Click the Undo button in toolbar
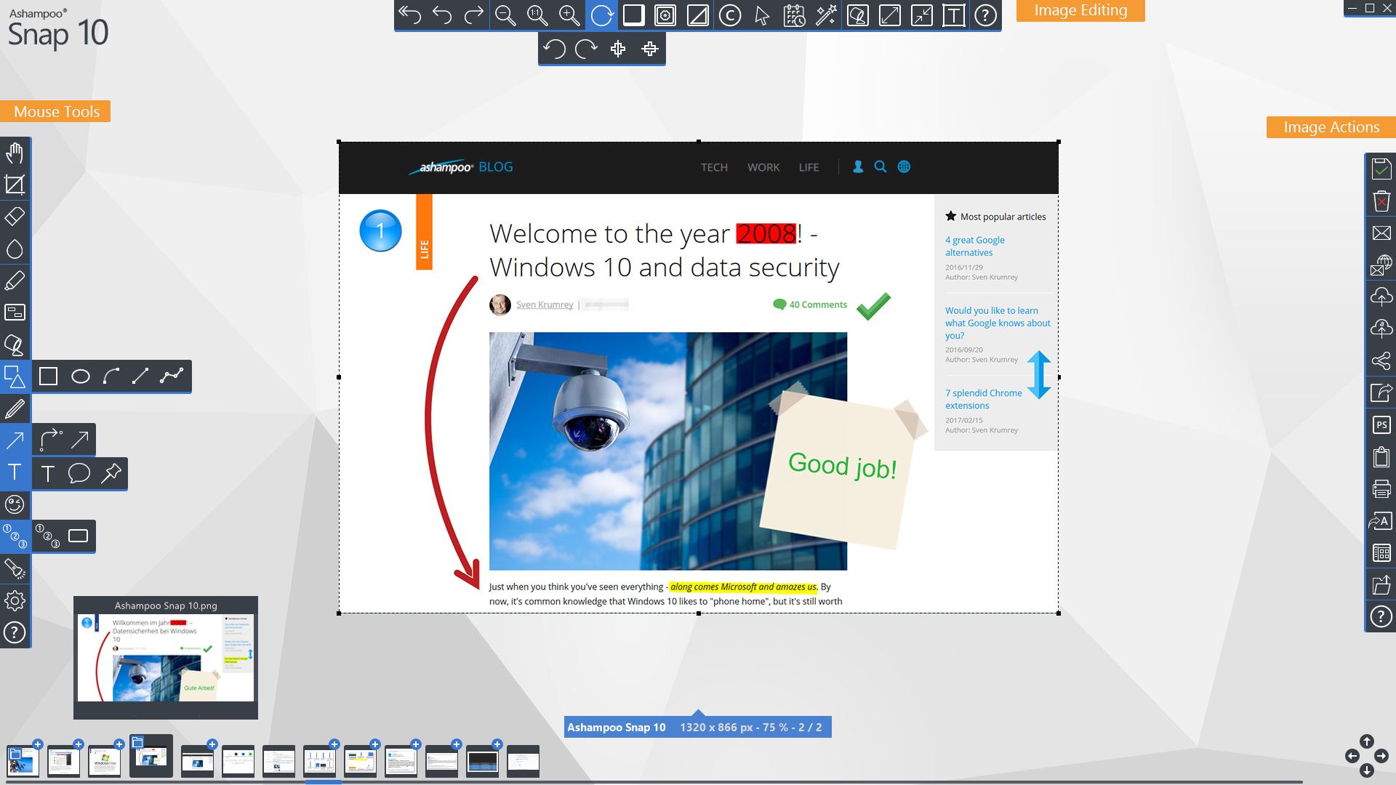 tap(441, 13)
